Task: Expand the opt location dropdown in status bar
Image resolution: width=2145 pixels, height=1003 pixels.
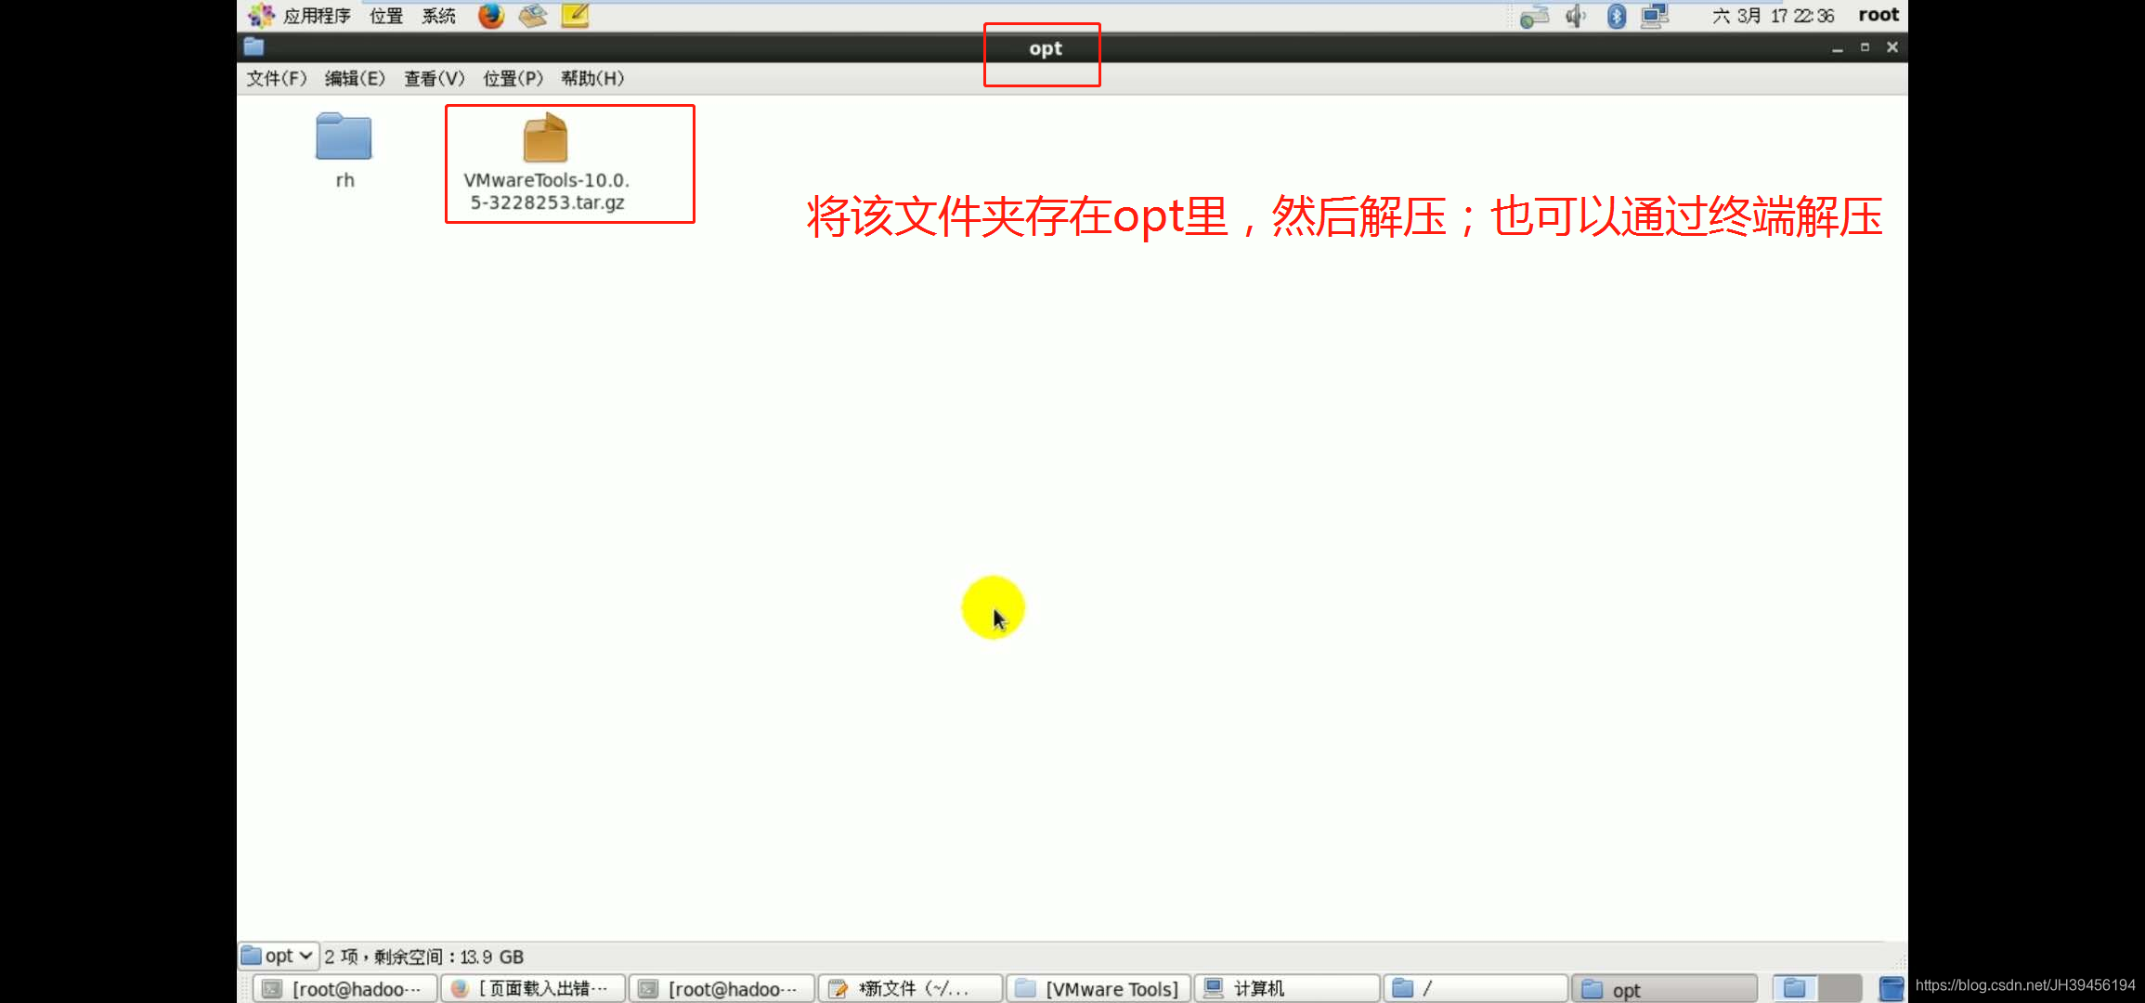Action: pyautogui.click(x=279, y=956)
